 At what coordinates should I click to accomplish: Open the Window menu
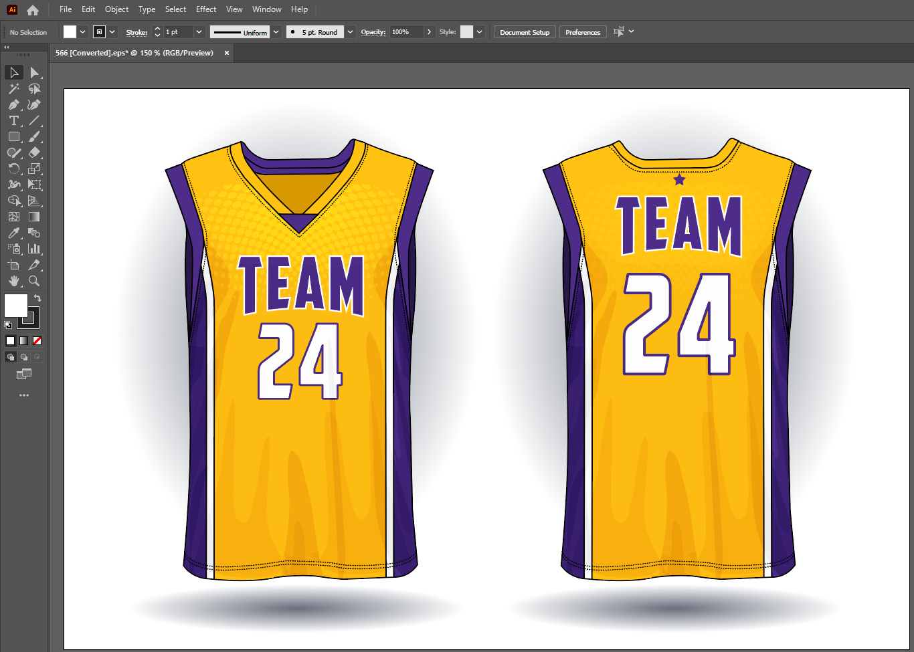(266, 9)
